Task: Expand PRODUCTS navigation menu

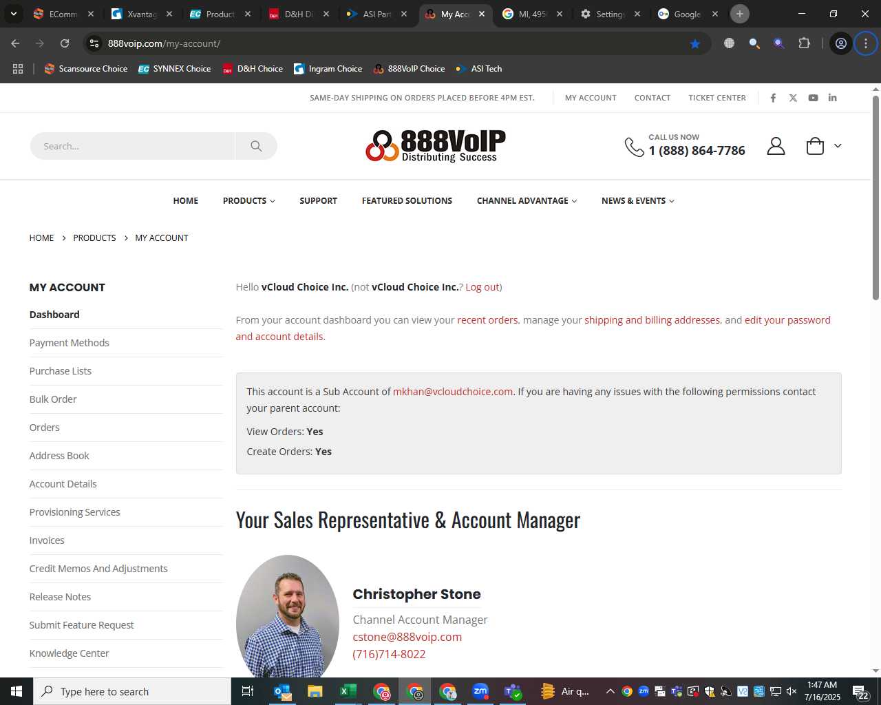Action: coord(249,201)
